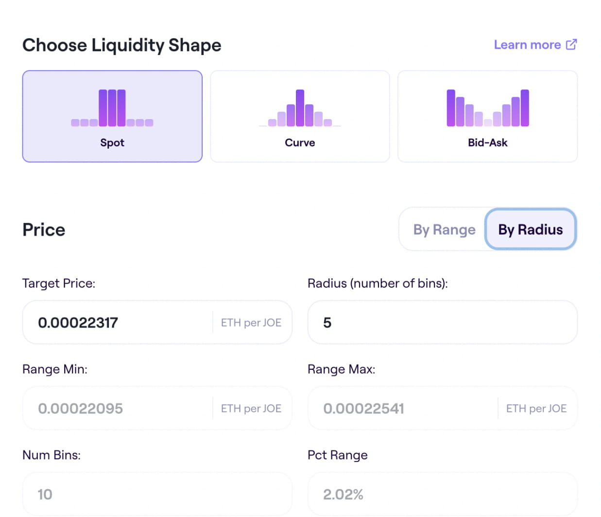
Task: Click the external link icon beside Learn more
Action: (571, 45)
